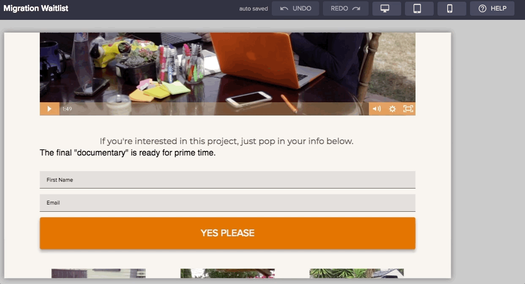
Task: Play the video
Action: coord(49,109)
